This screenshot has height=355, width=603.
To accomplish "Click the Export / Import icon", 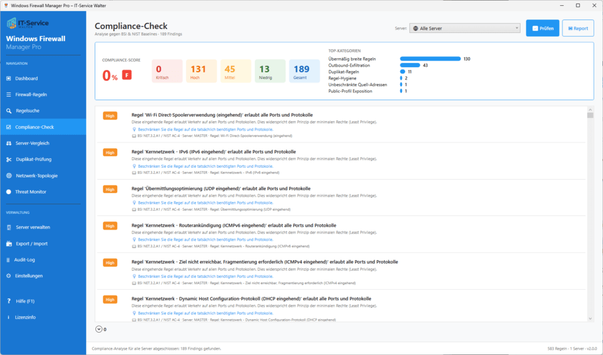I will tap(8, 244).
